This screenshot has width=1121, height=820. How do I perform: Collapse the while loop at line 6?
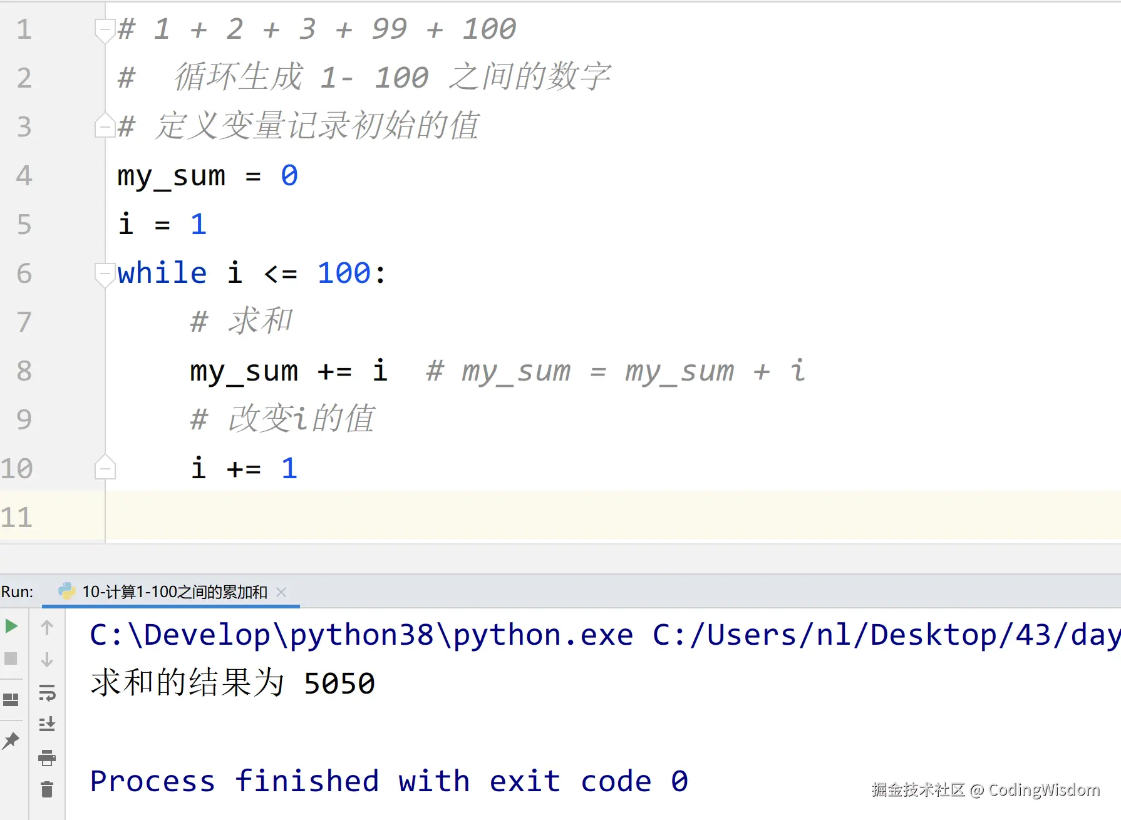(105, 274)
